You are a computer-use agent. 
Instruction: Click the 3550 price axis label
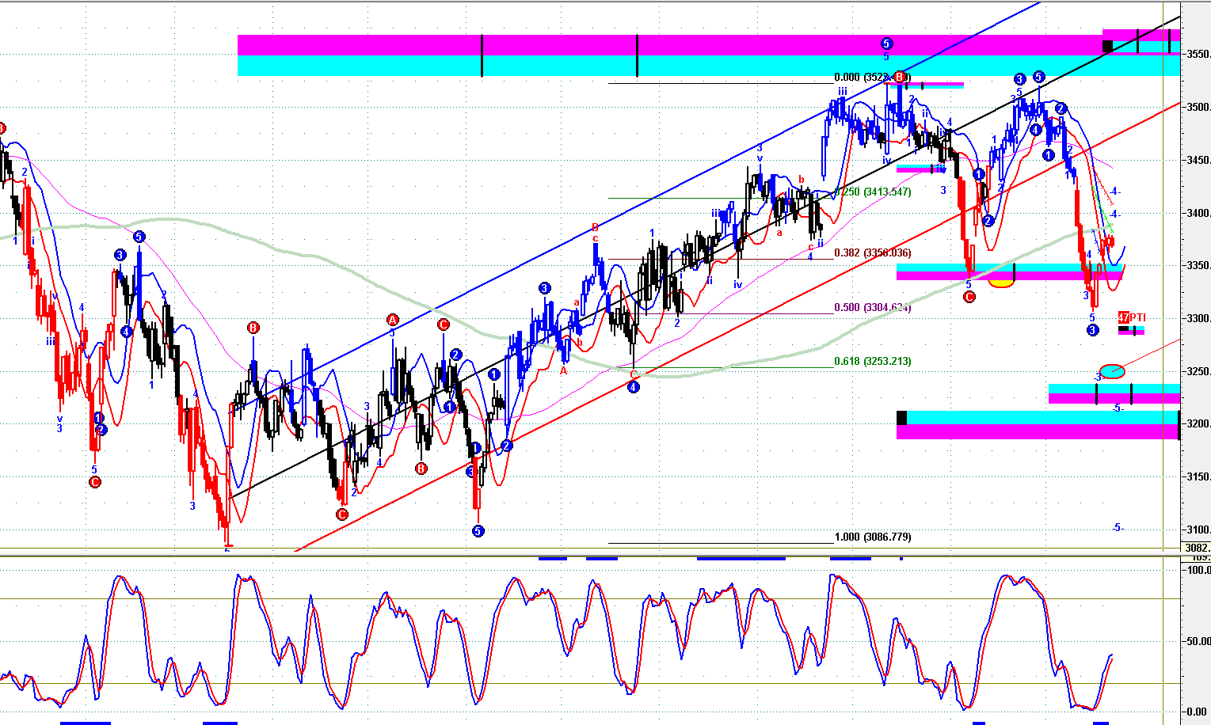tap(1198, 55)
